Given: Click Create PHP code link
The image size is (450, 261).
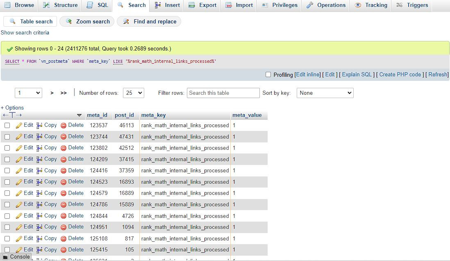Looking at the screenshot, I should [400, 74].
